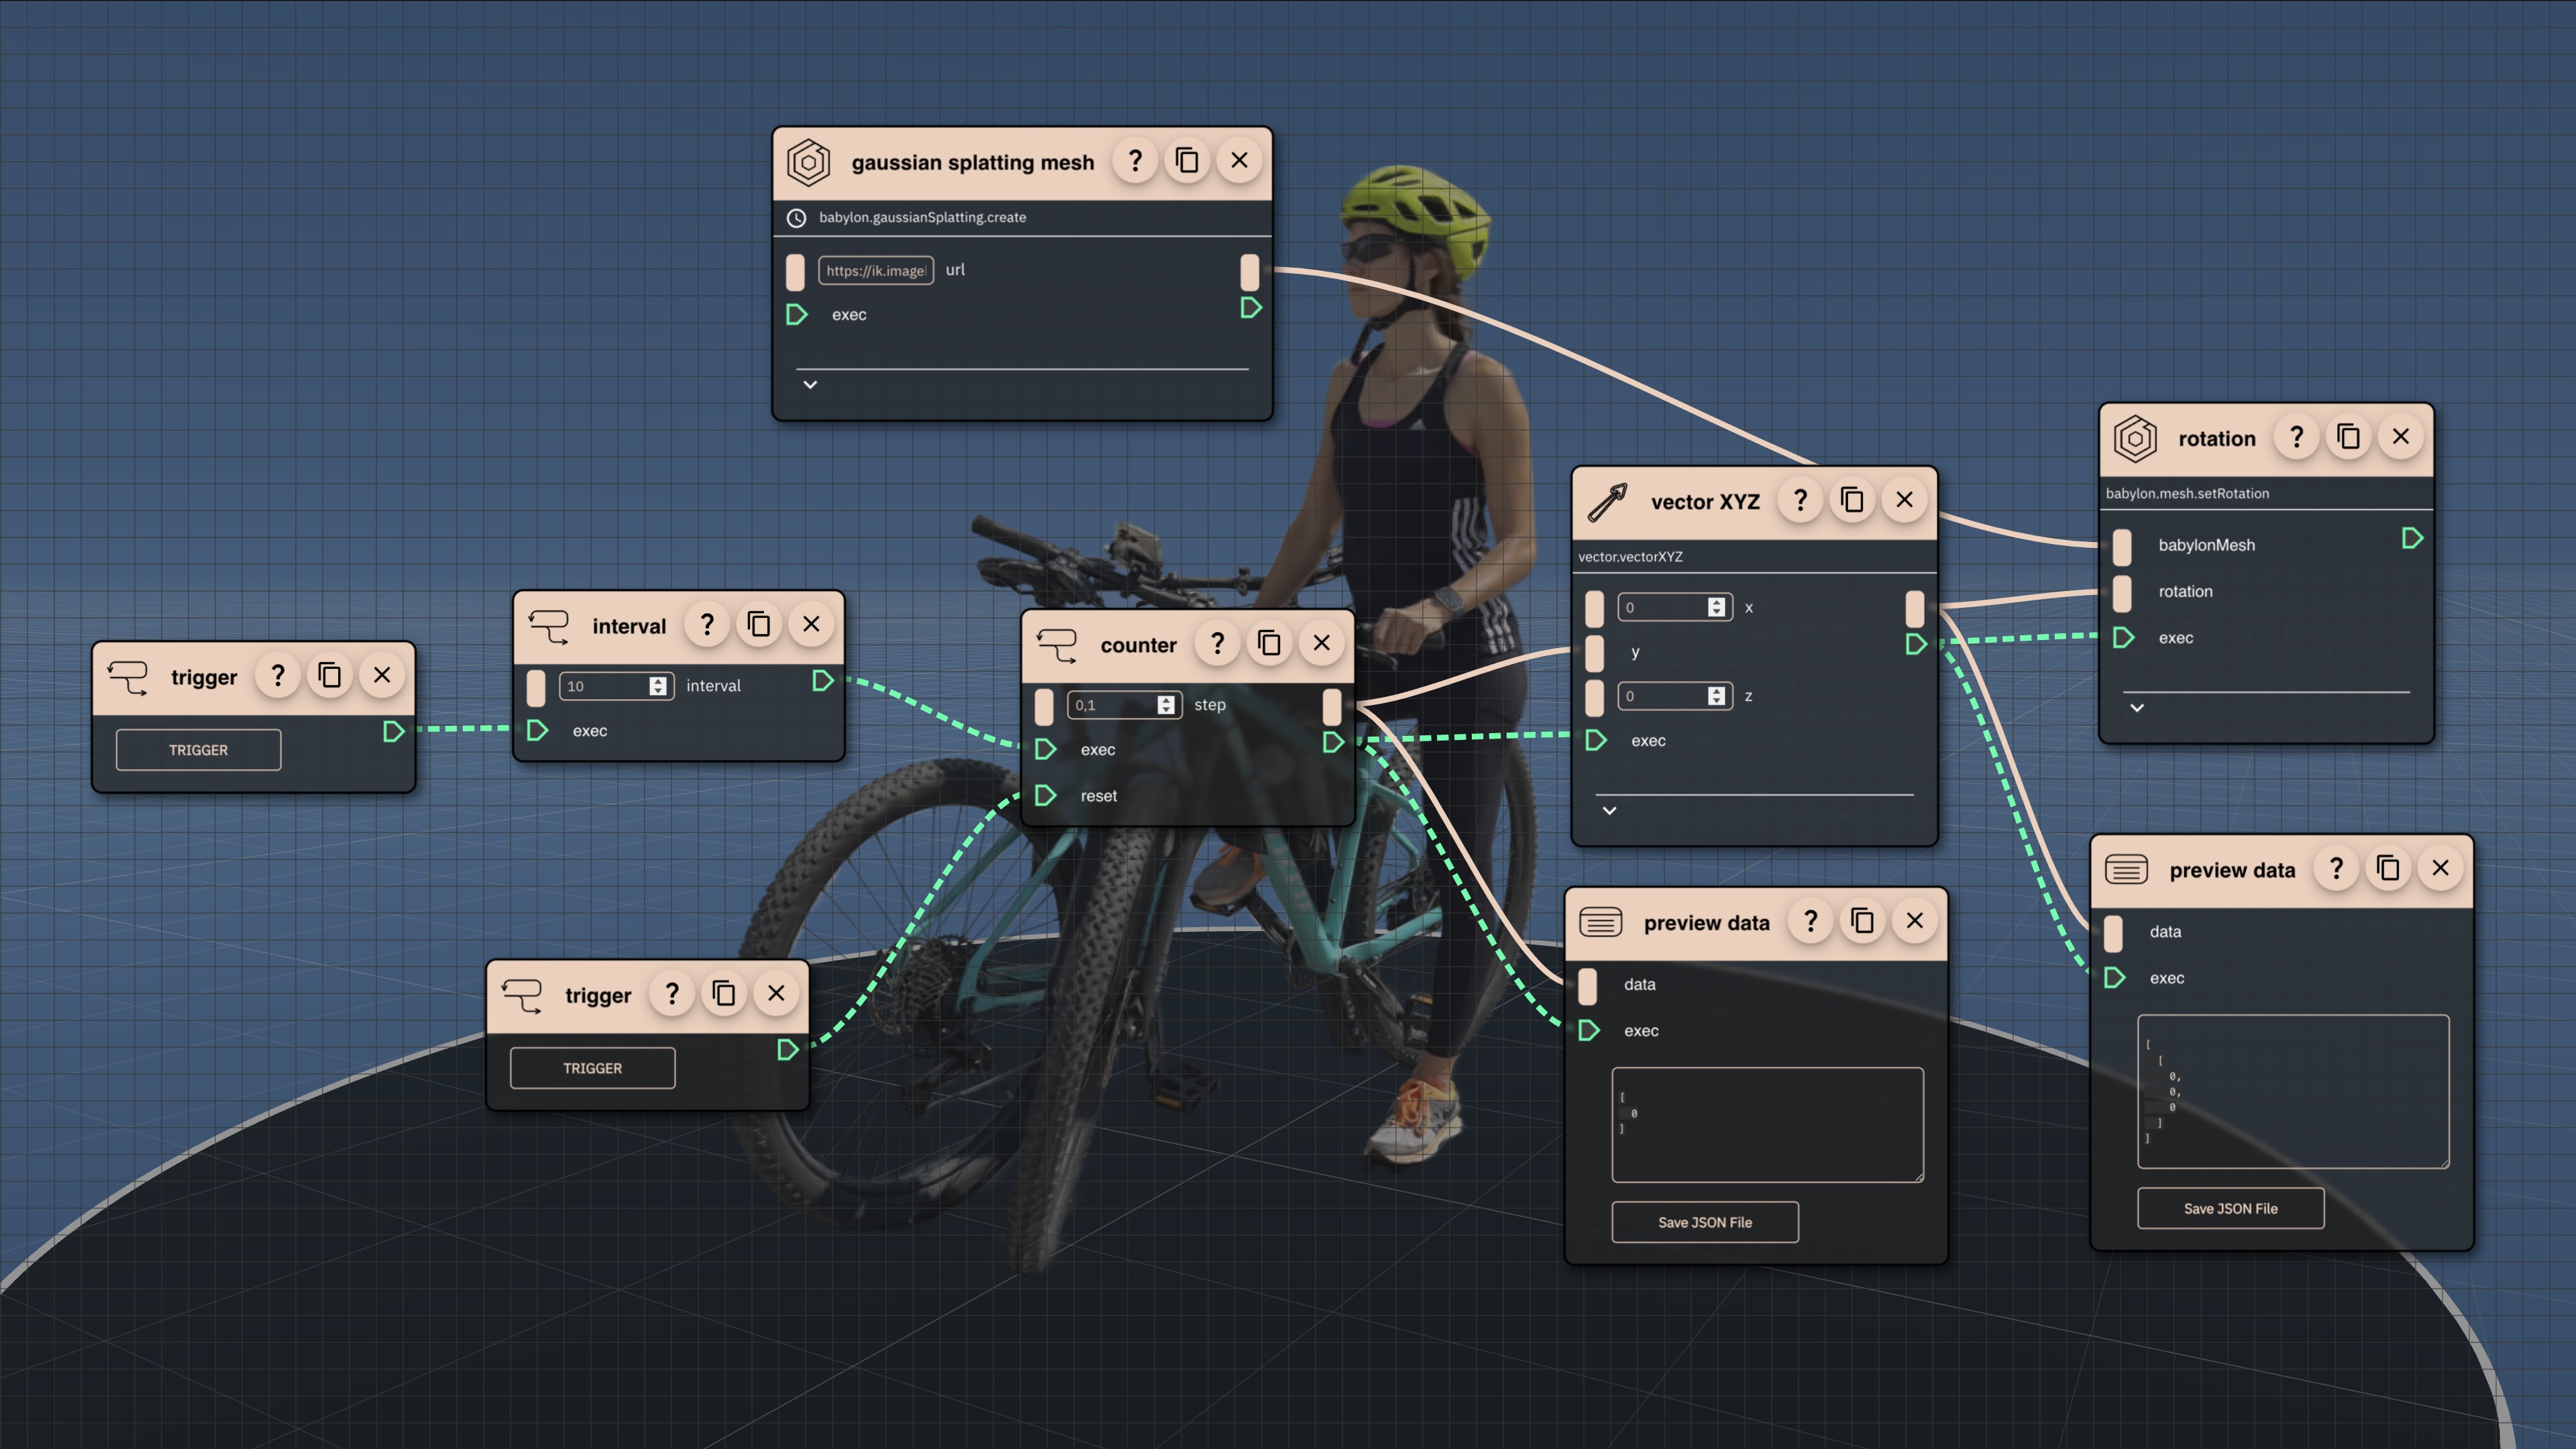Open help for interval node

707,625
